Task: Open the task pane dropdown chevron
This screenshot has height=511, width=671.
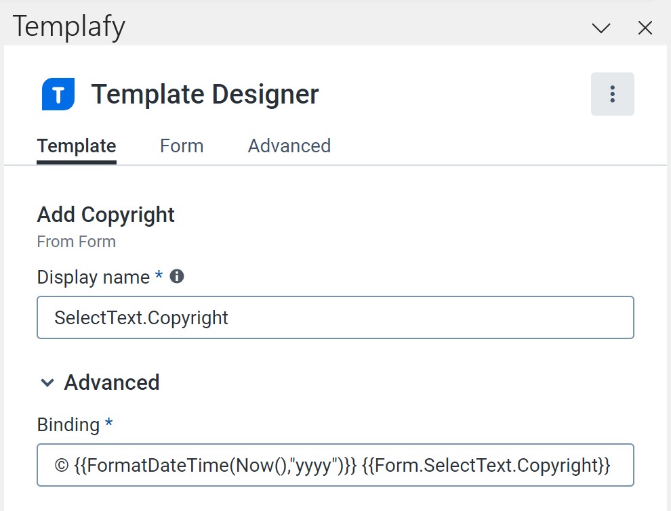Action: tap(601, 28)
